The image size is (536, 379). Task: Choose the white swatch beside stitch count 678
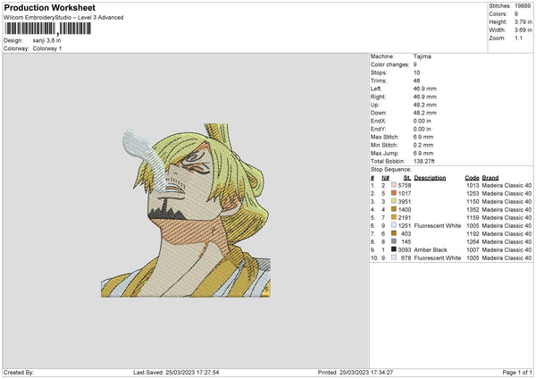[x=394, y=257]
